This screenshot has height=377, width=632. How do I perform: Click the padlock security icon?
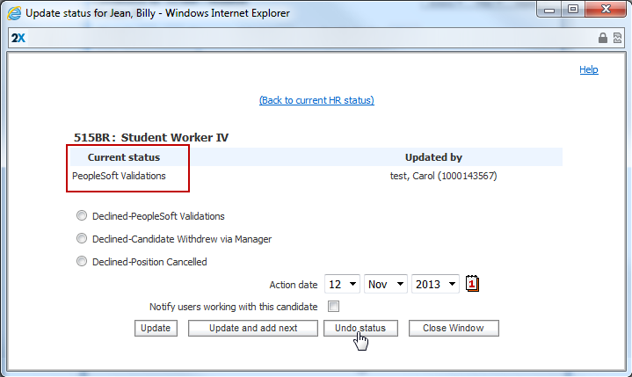(x=603, y=38)
